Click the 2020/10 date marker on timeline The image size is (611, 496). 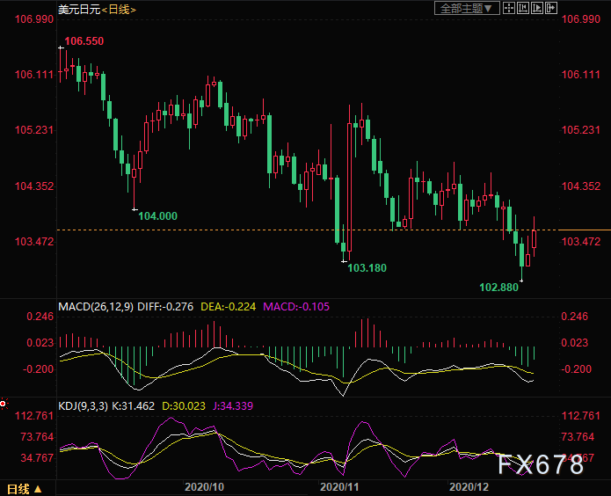(x=203, y=486)
